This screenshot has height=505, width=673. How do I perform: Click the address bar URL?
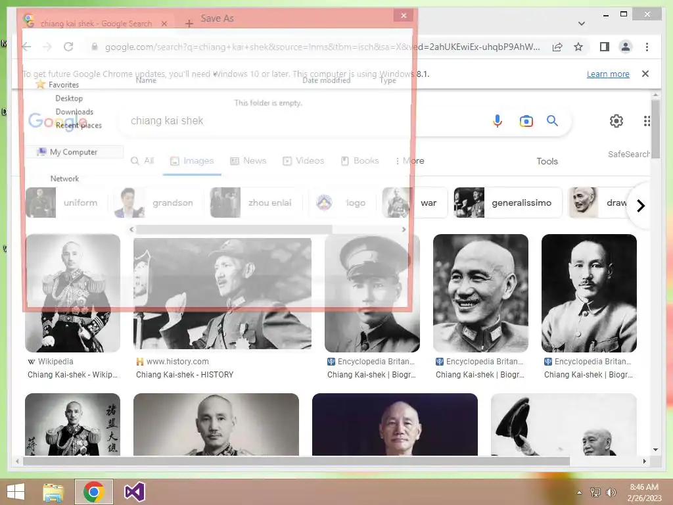point(322,47)
